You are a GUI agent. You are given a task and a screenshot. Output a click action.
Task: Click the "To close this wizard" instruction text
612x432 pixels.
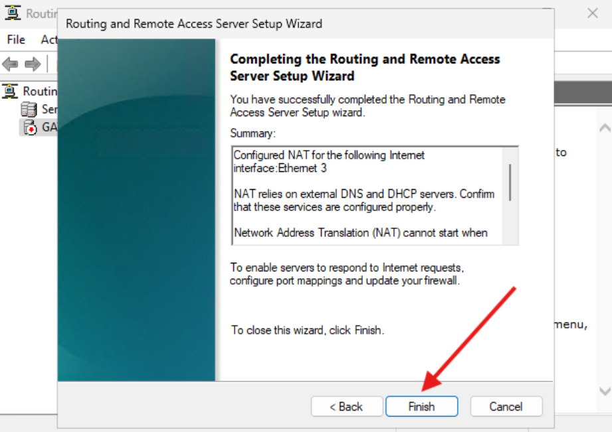[308, 330]
